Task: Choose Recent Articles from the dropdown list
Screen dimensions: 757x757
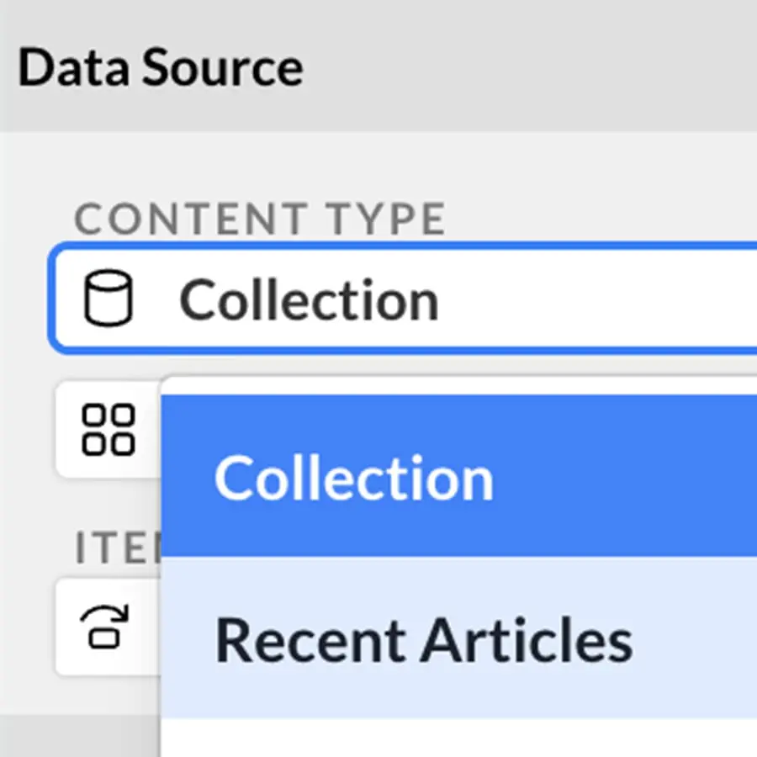Action: click(423, 639)
